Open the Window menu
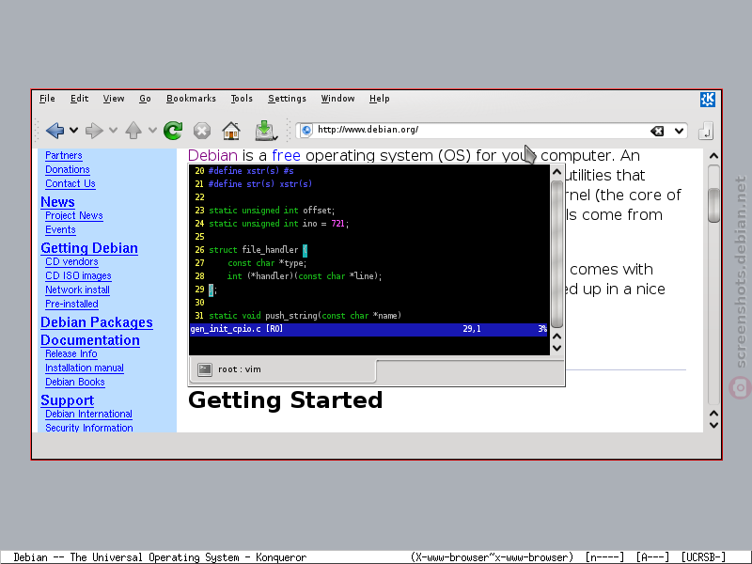The image size is (752, 564). [337, 99]
